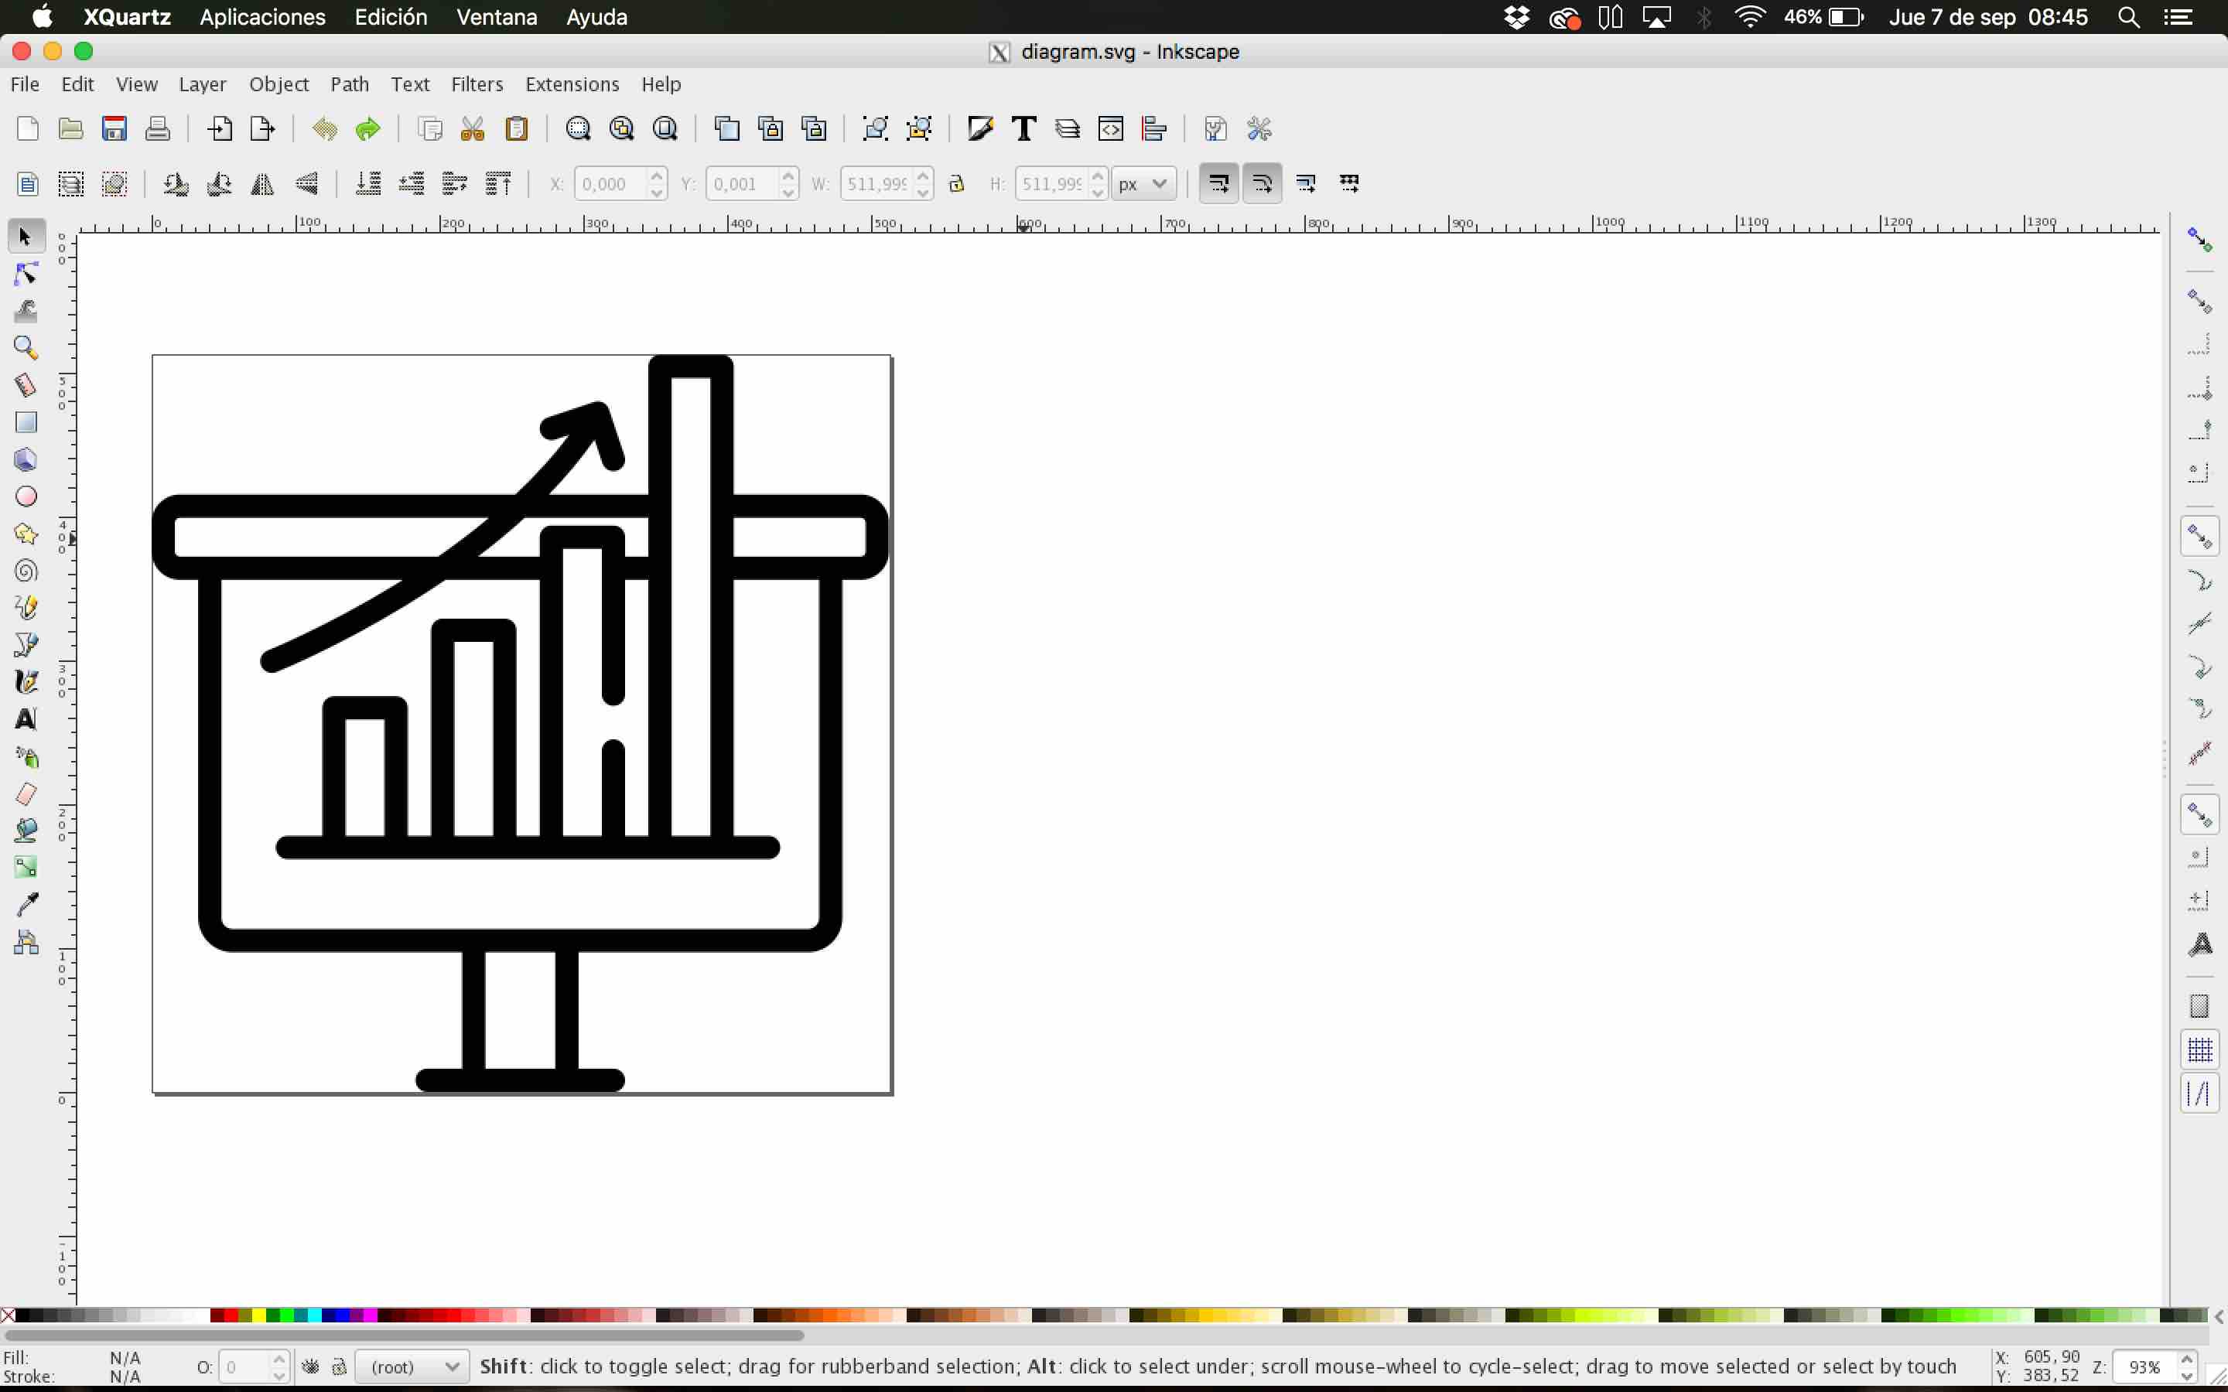This screenshot has width=2228, height=1392.
Task: Open Align and Distribute dialog icon
Action: pyautogui.click(x=1154, y=129)
